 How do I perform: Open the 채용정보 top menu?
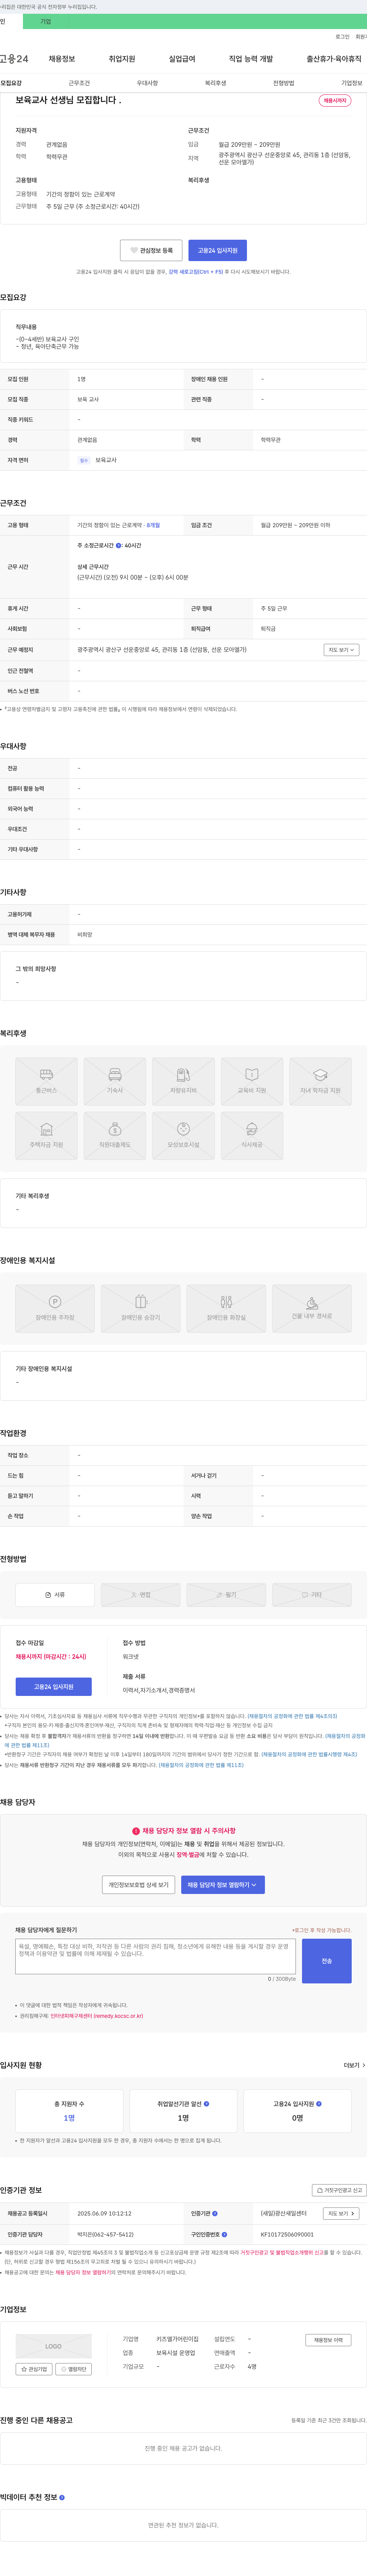pos(62,59)
